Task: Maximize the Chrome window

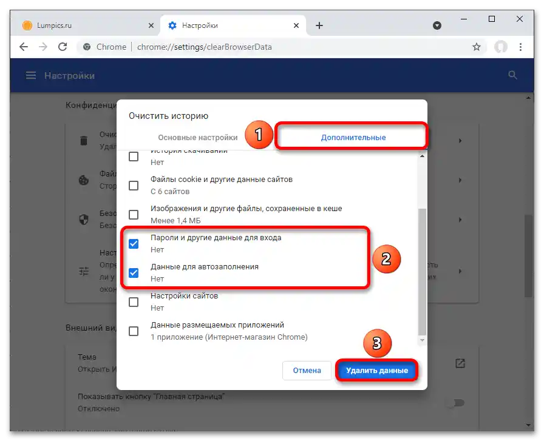Action: (492, 19)
